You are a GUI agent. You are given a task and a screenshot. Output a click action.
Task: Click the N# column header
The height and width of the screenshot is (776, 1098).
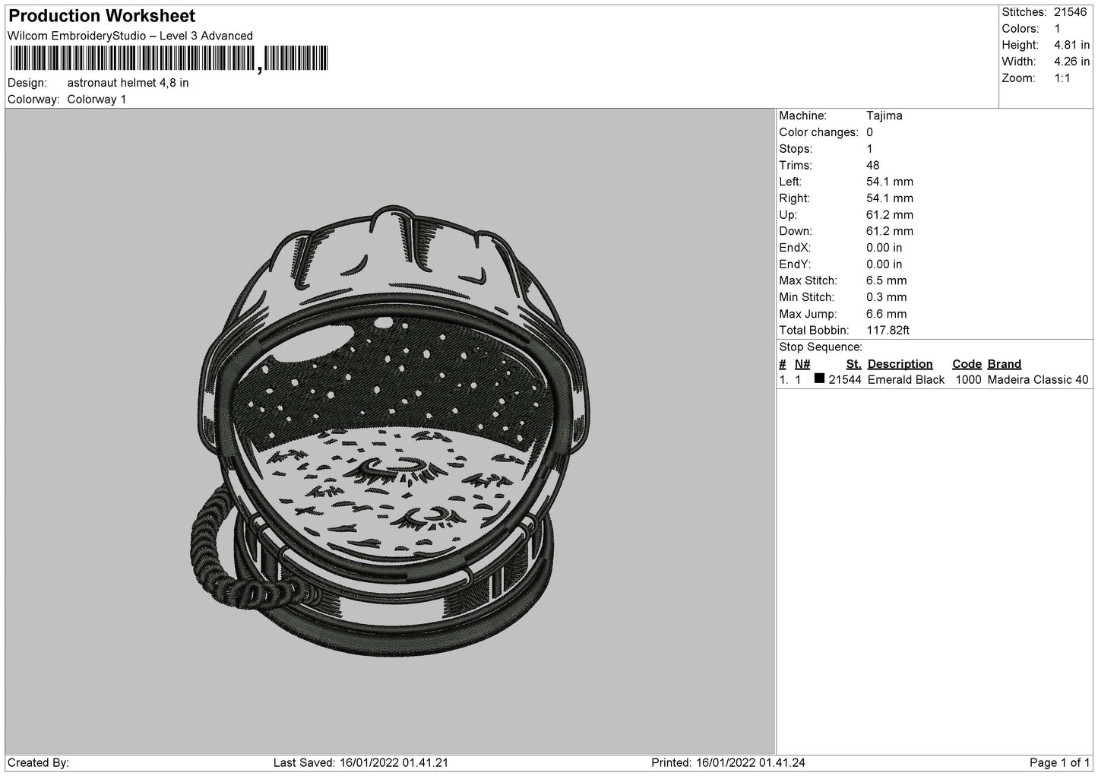[x=802, y=364]
